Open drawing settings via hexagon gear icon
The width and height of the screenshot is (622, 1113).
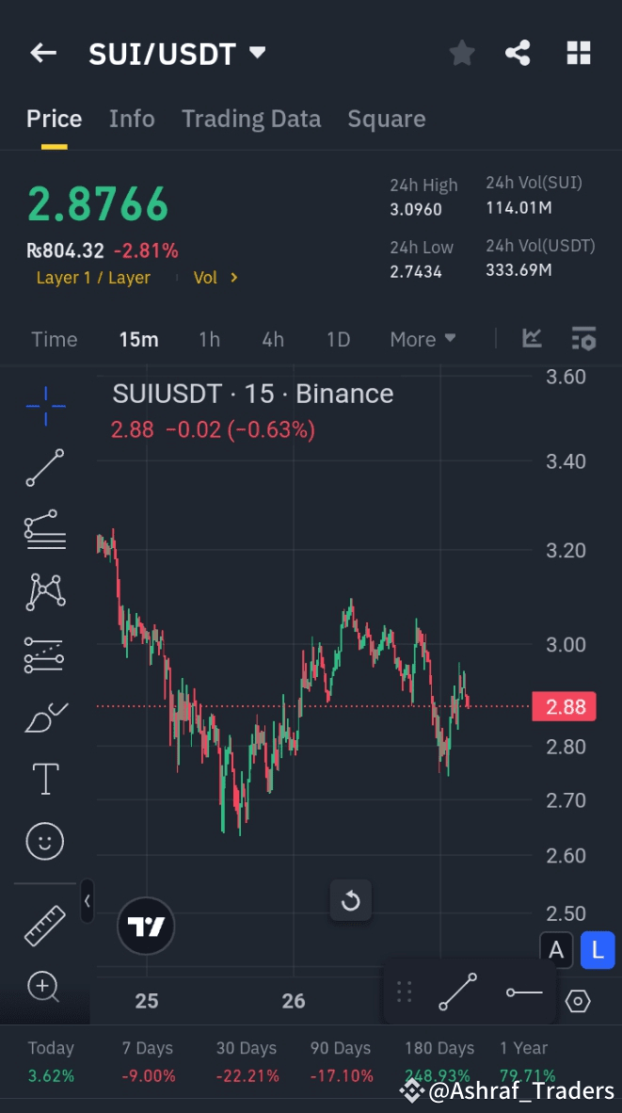[578, 1003]
